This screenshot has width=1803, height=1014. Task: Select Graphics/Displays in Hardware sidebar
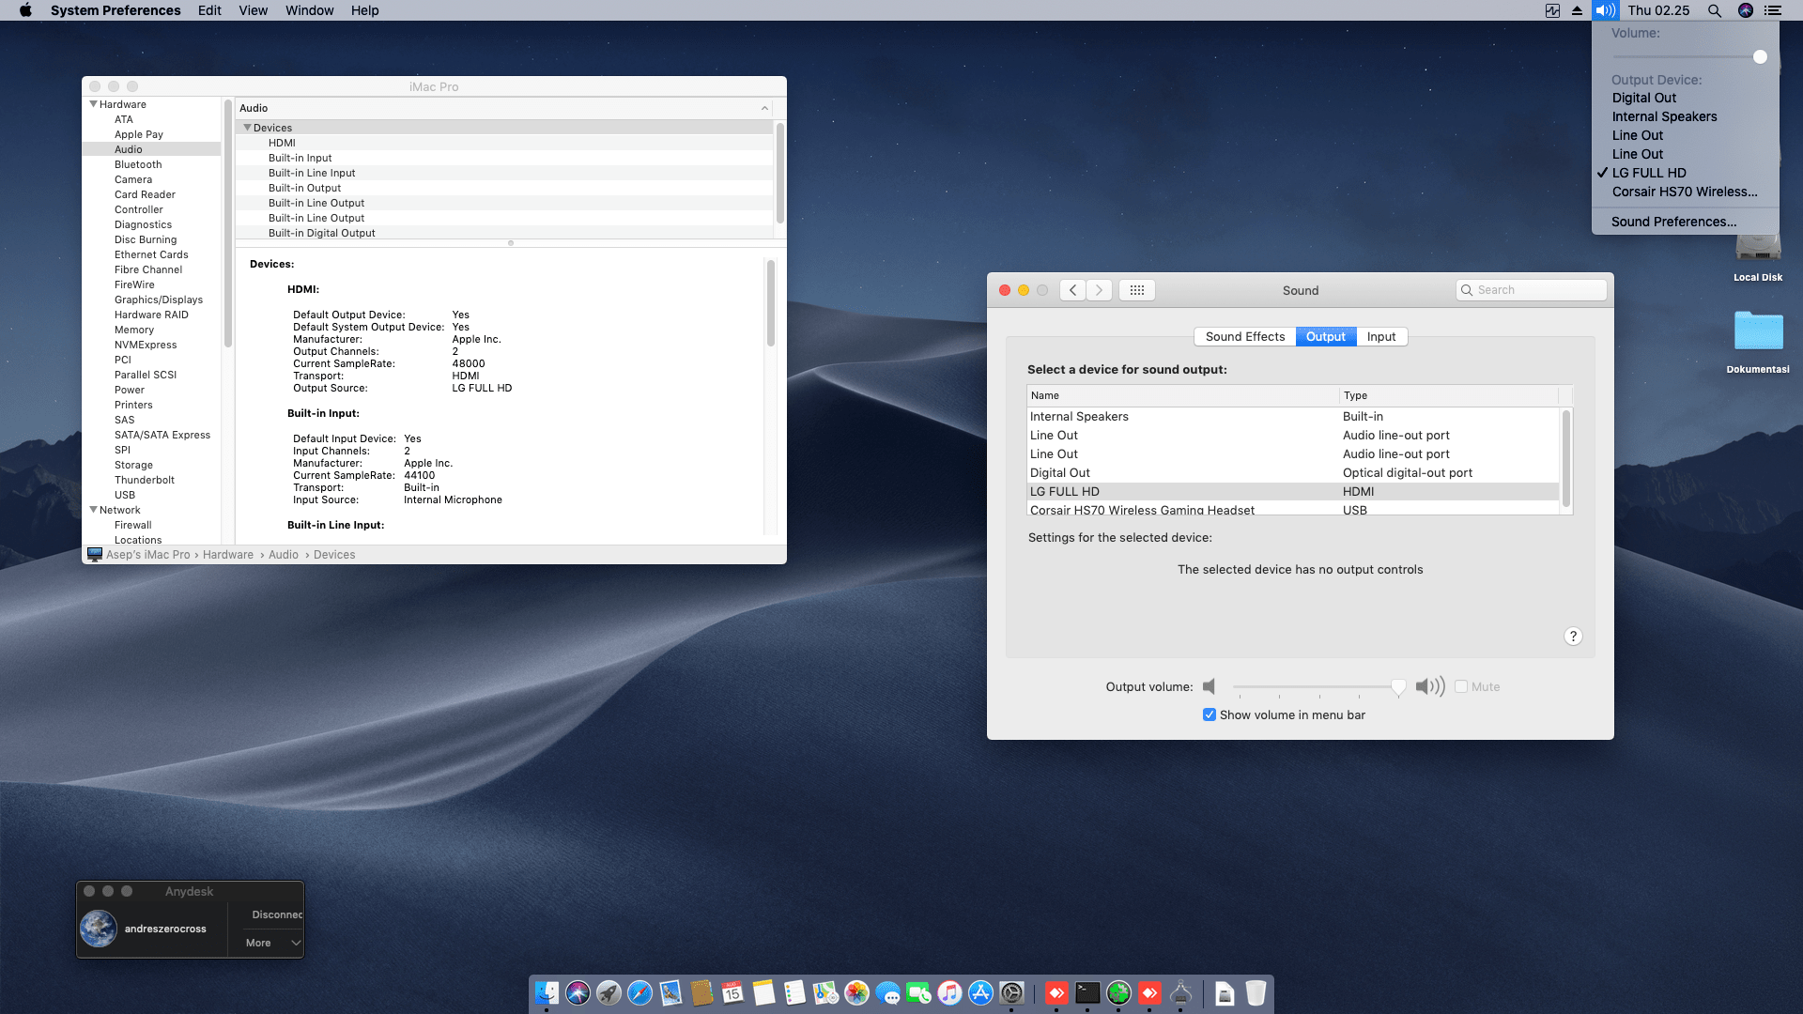[159, 300]
